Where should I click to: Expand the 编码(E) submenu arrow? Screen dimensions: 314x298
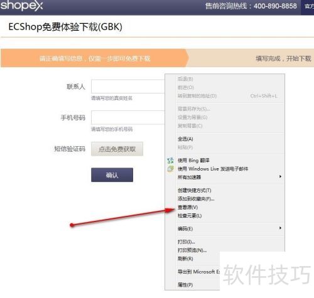click(280, 228)
